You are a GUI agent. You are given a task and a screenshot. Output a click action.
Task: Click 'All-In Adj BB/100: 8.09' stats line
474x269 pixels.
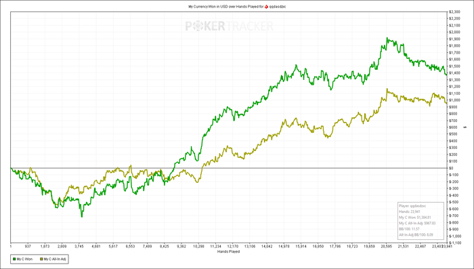click(416, 235)
